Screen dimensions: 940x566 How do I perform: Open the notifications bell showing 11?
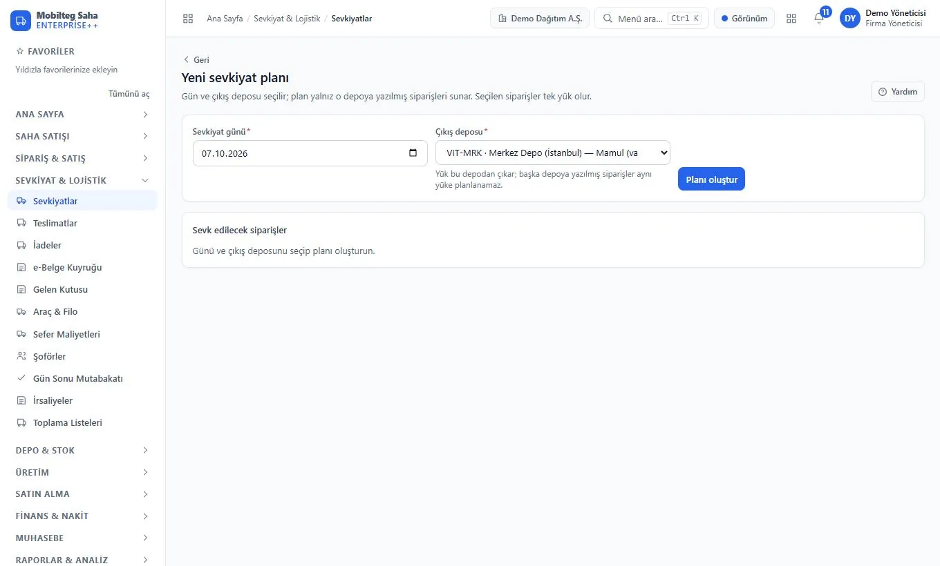(x=819, y=19)
